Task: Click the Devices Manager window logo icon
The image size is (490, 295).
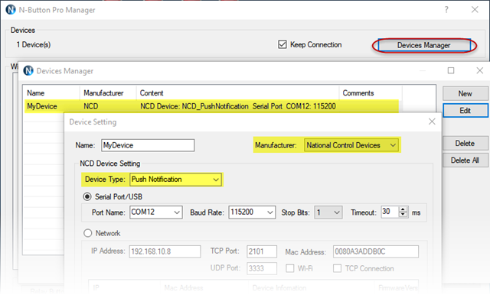Action: (28, 71)
